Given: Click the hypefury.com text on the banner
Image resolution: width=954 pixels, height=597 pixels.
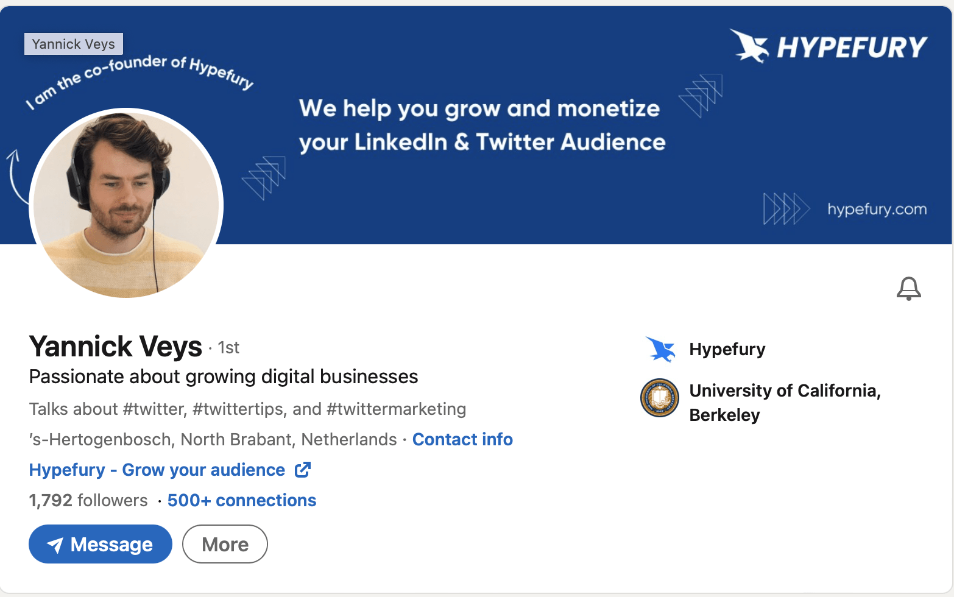Looking at the screenshot, I should [x=877, y=209].
